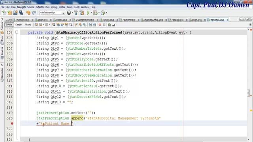Click the Save All toolbar icon
This screenshot has width=253, height=142.
point(21,13)
